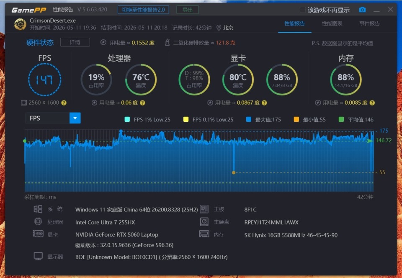Screen dimensions: 402x278
Task: Check the 该游戏不再显示 checkbox
Action: (x=303, y=10)
